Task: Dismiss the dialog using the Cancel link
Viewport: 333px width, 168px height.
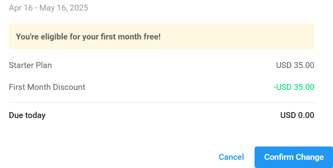Action: coord(231,157)
